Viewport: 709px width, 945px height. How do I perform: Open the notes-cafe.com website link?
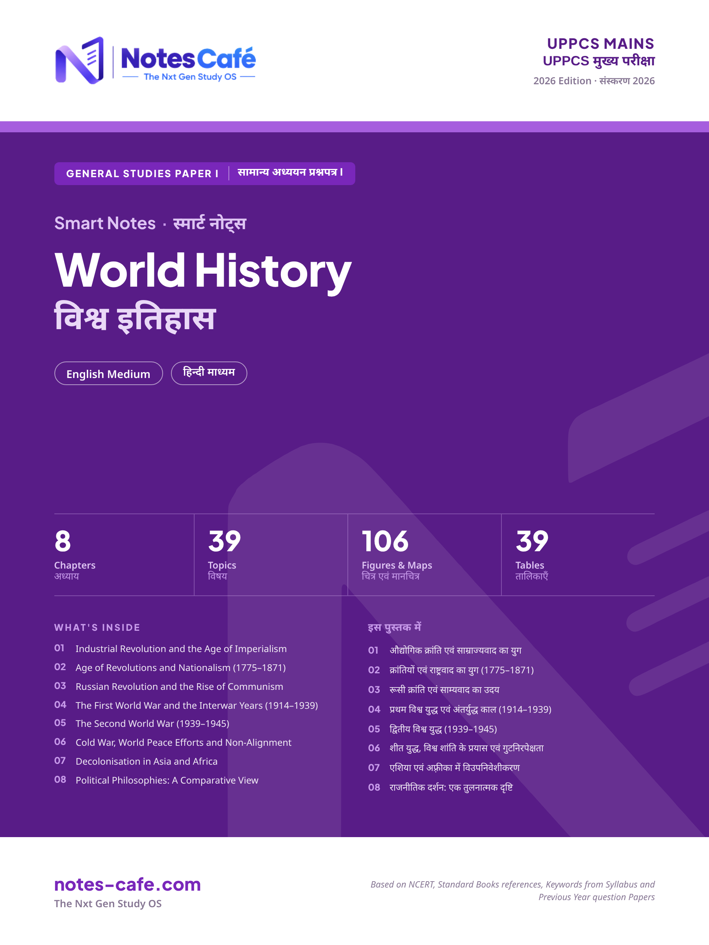pos(127,884)
